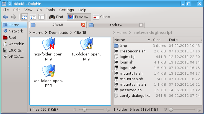Go to Network in Places panel

pos(15,31)
